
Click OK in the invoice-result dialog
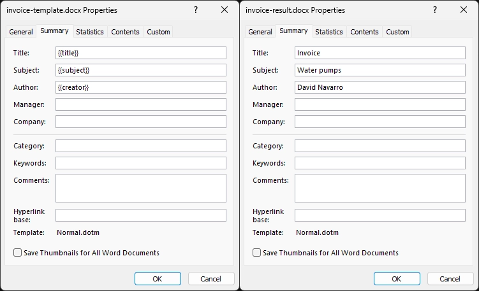[397, 279]
